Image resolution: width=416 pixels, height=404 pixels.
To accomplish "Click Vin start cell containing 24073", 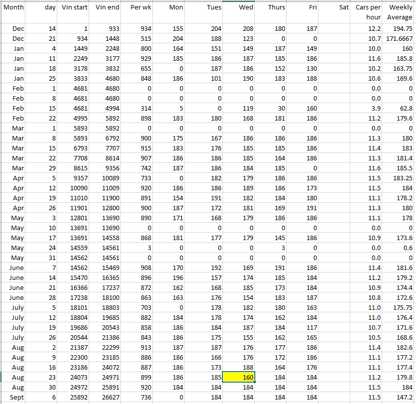I will click(x=75, y=377).
